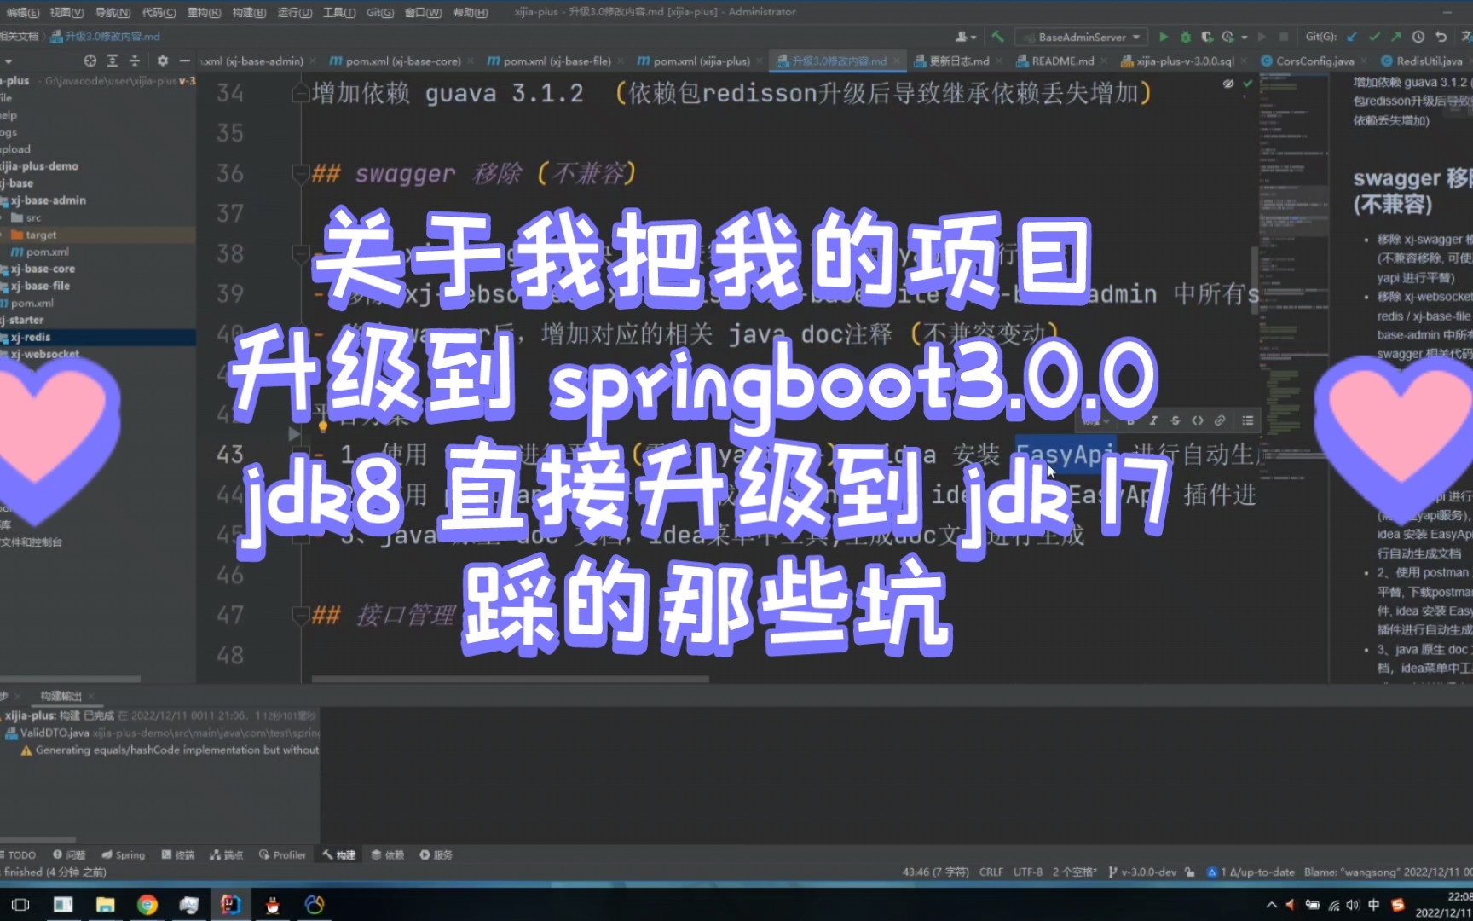Close the 构建输出 build output tab
Viewport: 1473px width, 921px height.
pos(91,696)
